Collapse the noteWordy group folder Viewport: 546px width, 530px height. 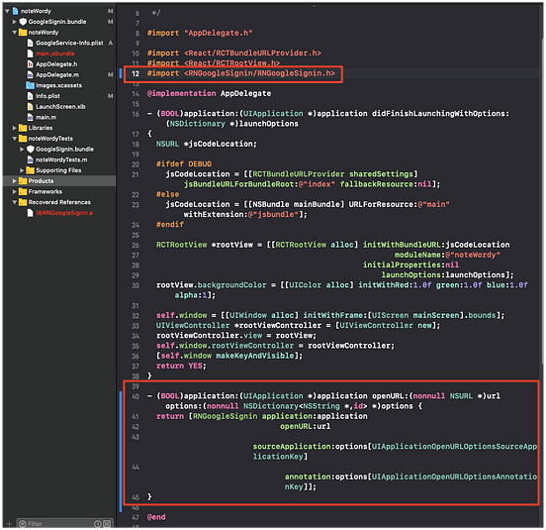pyautogui.click(x=14, y=33)
